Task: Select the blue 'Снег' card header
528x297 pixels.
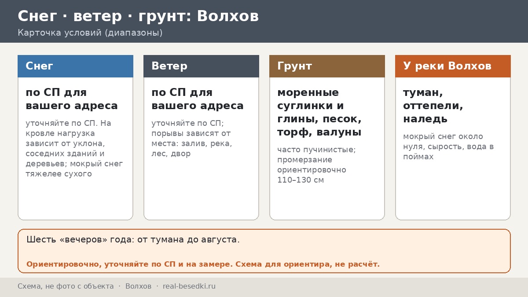Action: pos(75,66)
